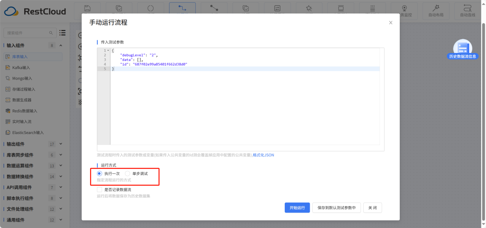Screen dimensions: 486x228
Task: Open 历史数据流信息 floating button
Action: (463, 50)
